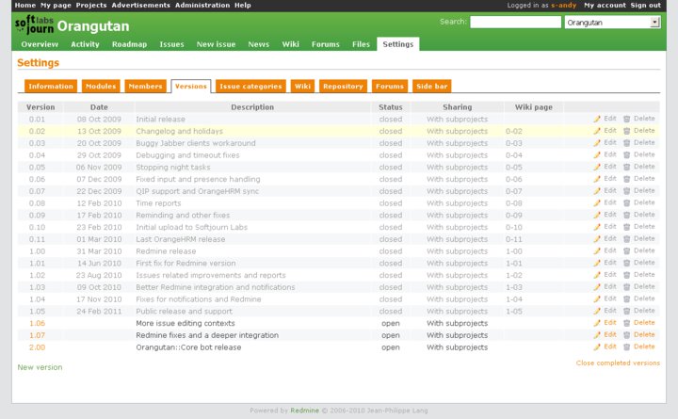Open the Issue categories settings tab

click(250, 86)
